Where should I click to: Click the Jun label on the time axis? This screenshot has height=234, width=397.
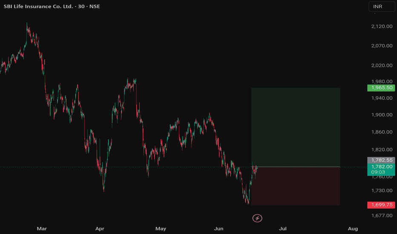click(219, 229)
